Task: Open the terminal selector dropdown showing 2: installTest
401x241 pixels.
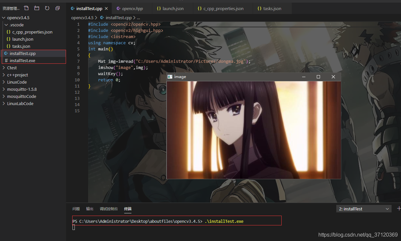Action: click(364, 209)
